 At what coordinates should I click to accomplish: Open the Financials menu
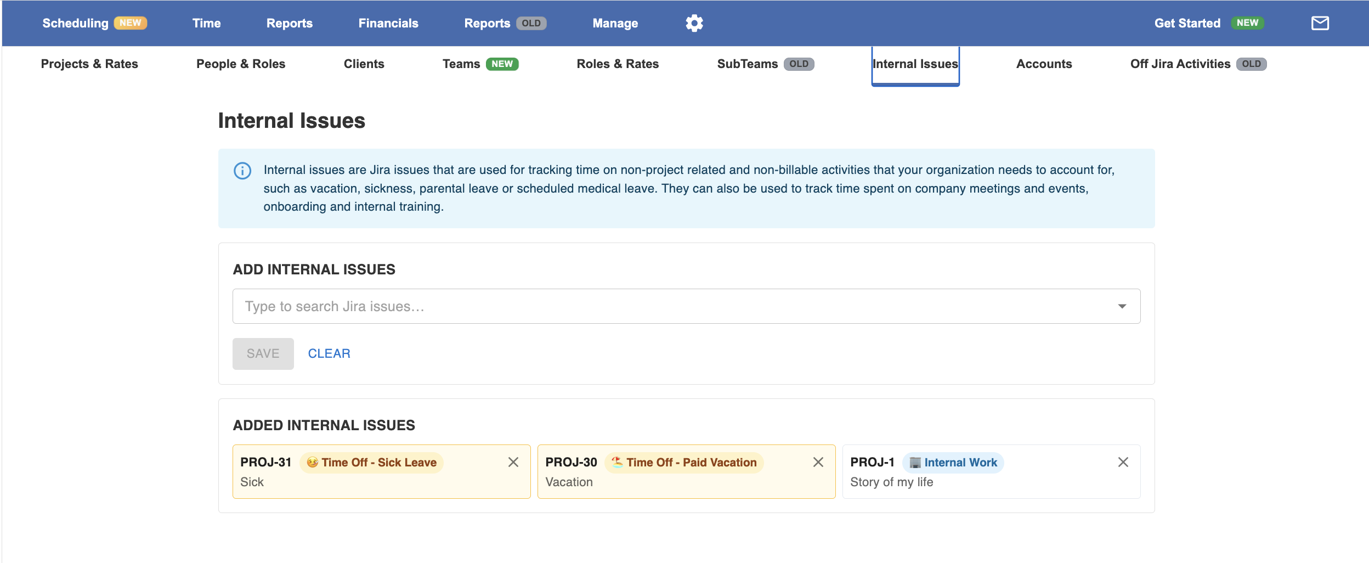(388, 23)
